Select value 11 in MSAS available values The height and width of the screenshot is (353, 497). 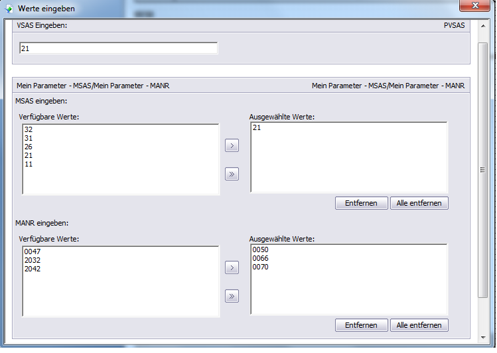(x=29, y=164)
